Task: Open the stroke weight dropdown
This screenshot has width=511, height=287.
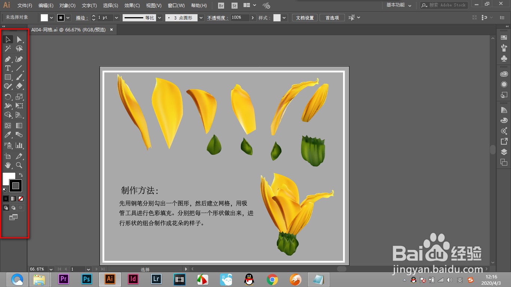Action: click(x=116, y=18)
